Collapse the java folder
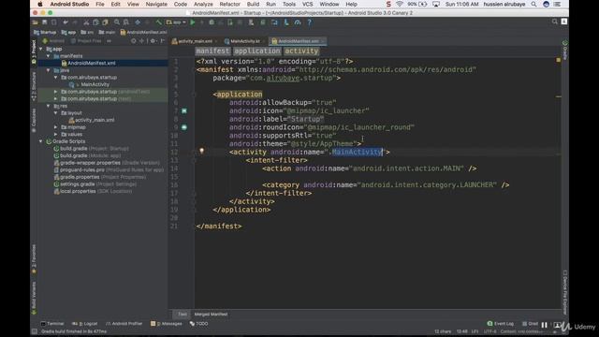The width and height of the screenshot is (599, 337). click(48, 70)
